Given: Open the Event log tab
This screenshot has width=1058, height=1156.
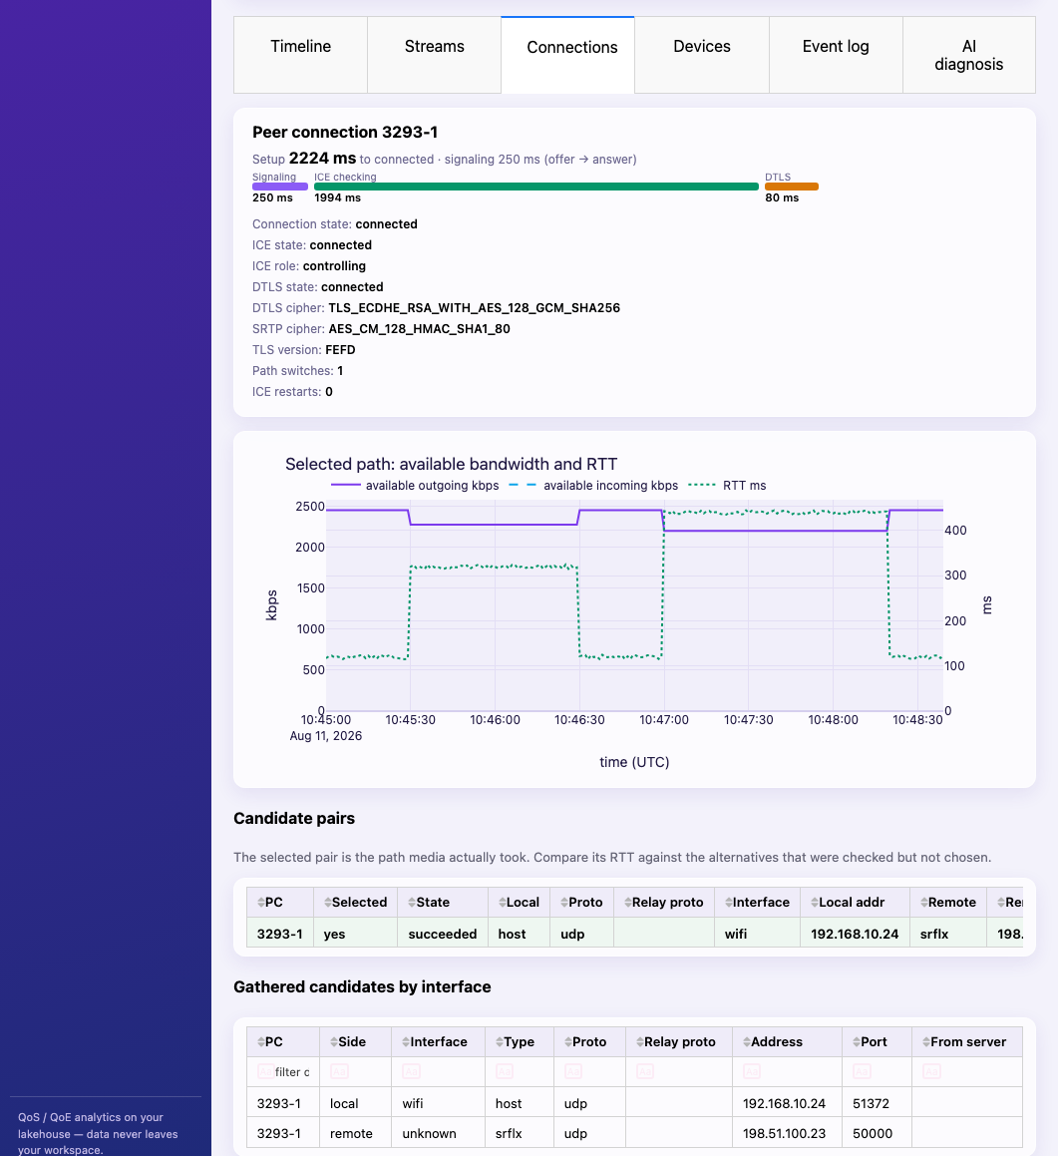Looking at the screenshot, I should [x=836, y=55].
